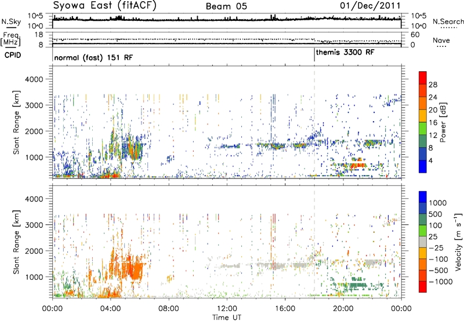Viewport: 464px width, 321px height.
Task: Click the gray segment of Velocity colorbar
Action: coord(423,242)
